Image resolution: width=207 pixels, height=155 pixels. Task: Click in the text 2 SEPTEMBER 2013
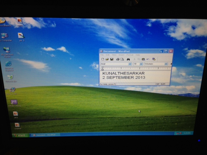[x=124, y=77]
